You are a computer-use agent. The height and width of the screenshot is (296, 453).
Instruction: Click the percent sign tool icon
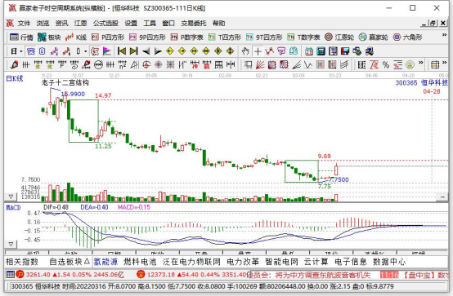click(386, 65)
